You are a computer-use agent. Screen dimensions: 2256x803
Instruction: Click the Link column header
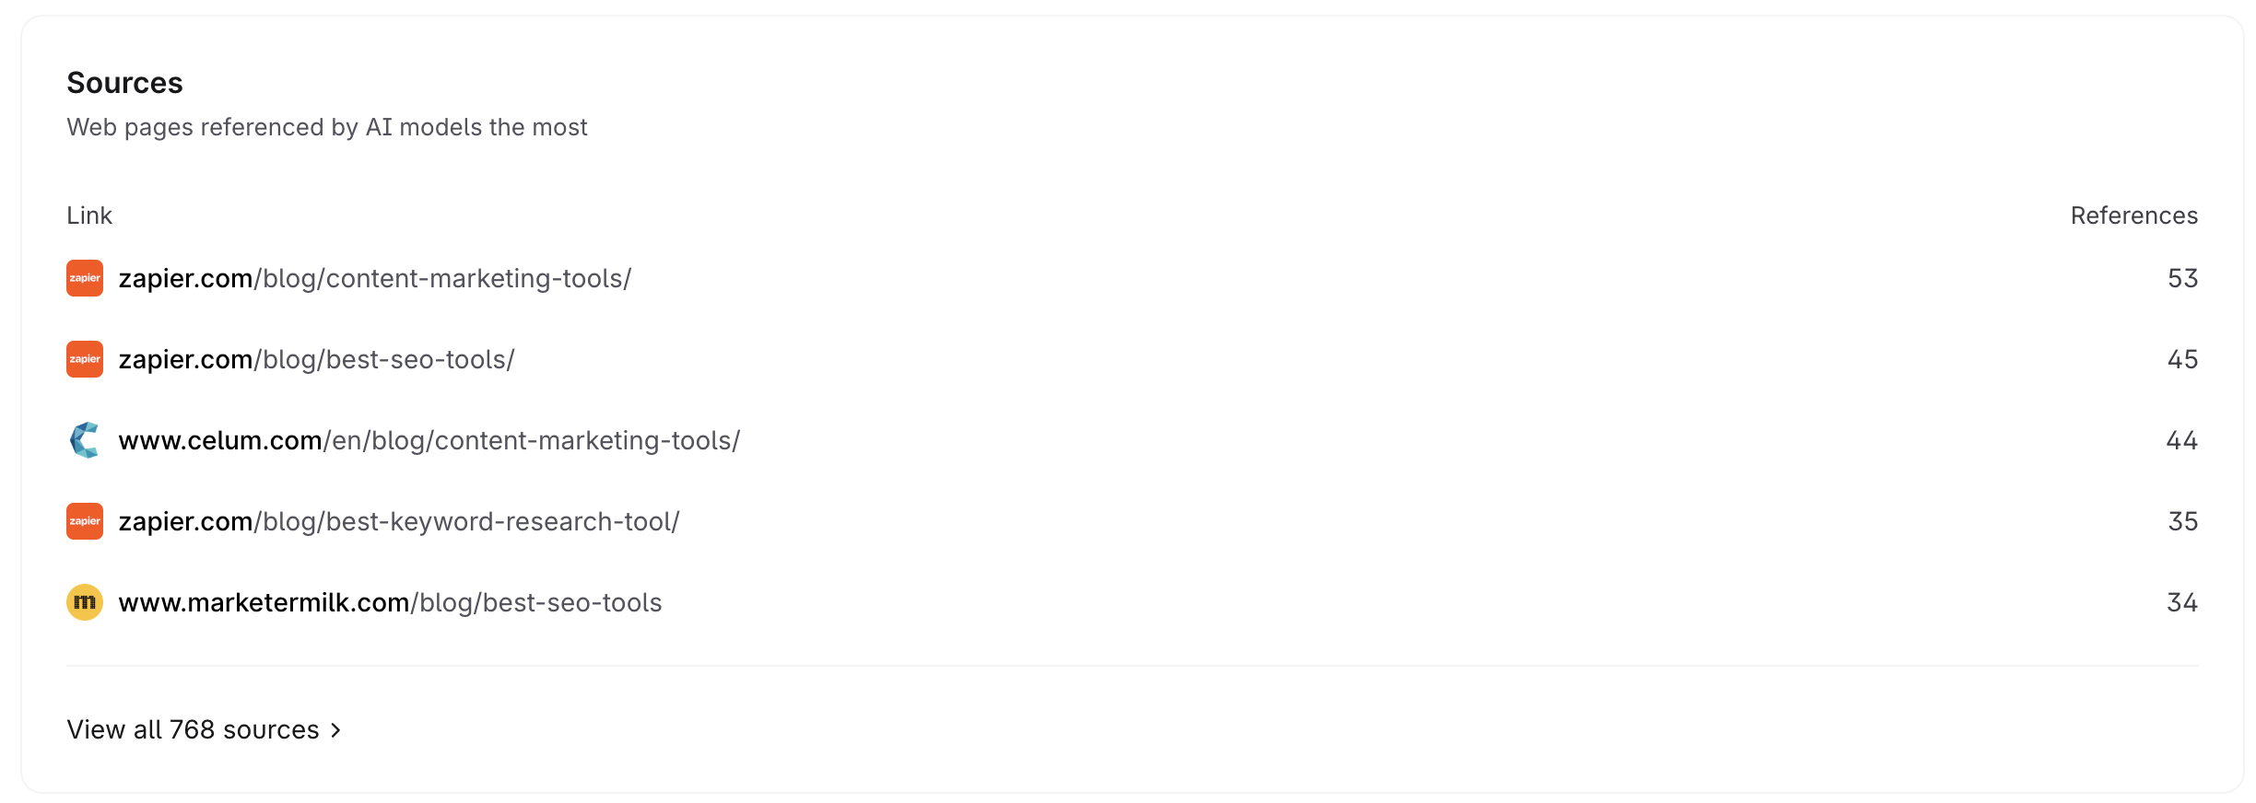pos(89,215)
